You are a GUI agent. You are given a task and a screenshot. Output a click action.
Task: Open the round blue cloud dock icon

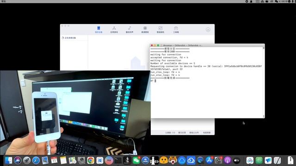(x=182, y=160)
